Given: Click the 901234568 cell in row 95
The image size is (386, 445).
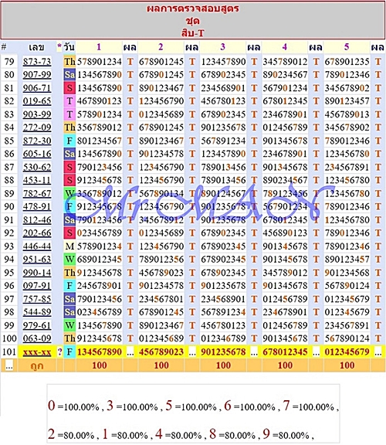Looking at the screenshot, I should pyautogui.click(x=347, y=273).
